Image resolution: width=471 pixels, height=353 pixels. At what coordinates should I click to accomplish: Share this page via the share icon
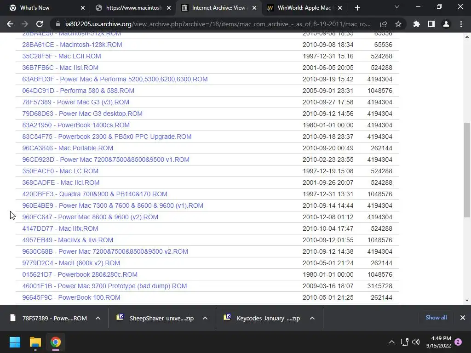[384, 24]
